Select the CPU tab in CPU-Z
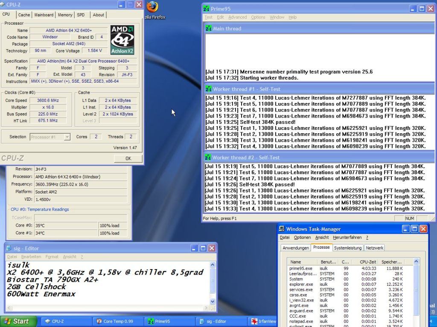The image size is (437, 327). 6,14
